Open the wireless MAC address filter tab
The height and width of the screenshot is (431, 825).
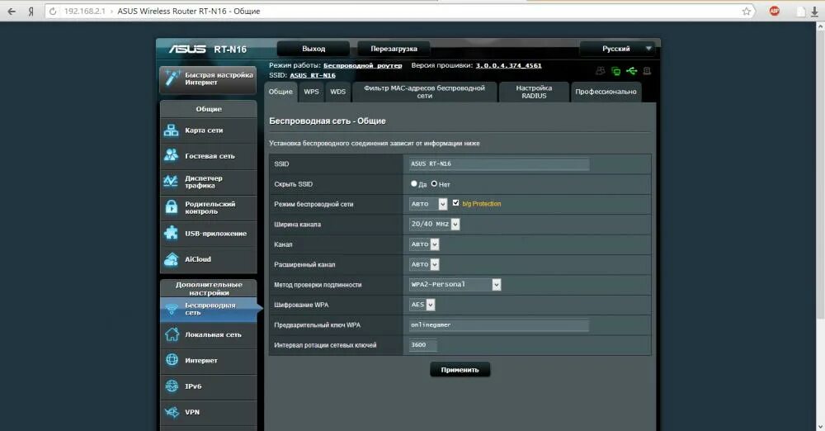pyautogui.click(x=425, y=92)
